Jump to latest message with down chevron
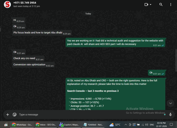 click(x=171, y=103)
